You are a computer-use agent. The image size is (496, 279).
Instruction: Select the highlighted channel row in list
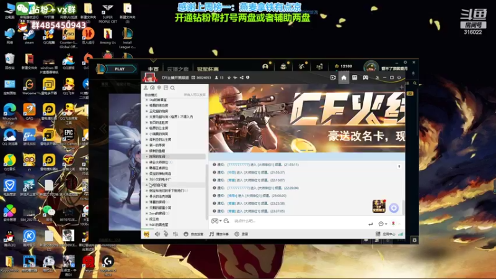(x=174, y=157)
